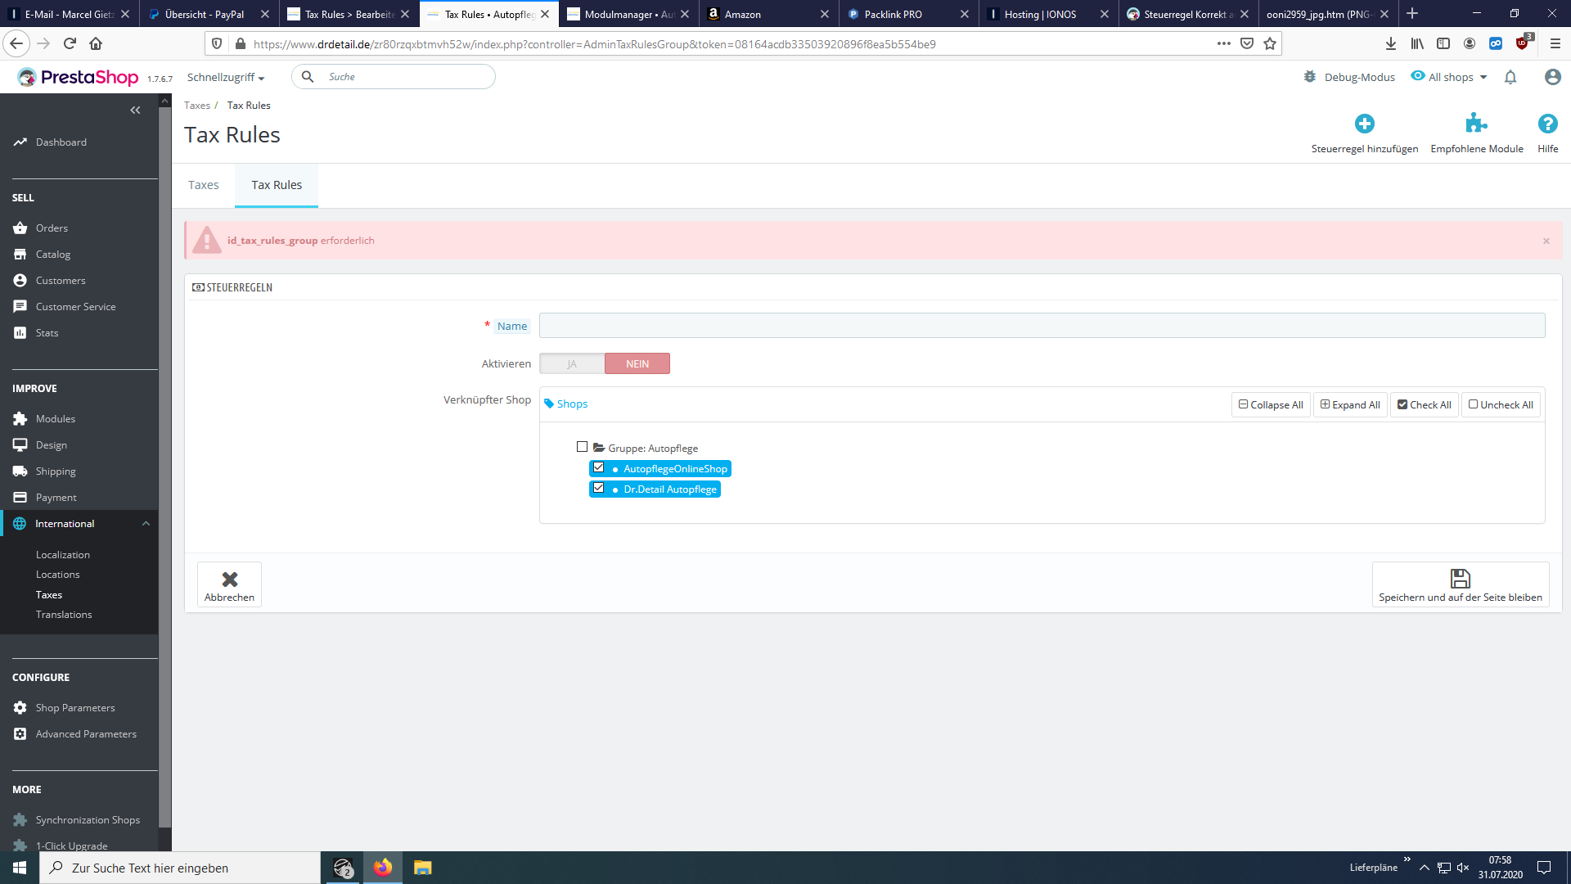Uncheck the Dr.Detail Autopflege checkbox
The height and width of the screenshot is (884, 1571).
pyautogui.click(x=600, y=488)
